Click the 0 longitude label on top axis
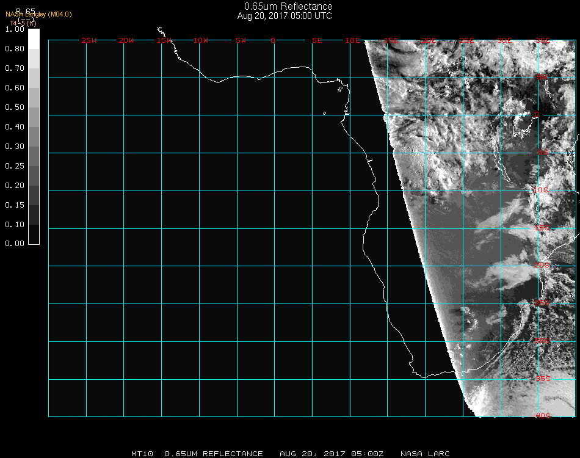This screenshot has width=580, height=458. (x=273, y=40)
